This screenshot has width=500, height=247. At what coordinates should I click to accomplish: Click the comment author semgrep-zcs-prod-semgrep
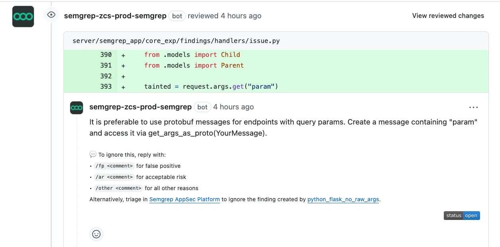[x=140, y=107]
